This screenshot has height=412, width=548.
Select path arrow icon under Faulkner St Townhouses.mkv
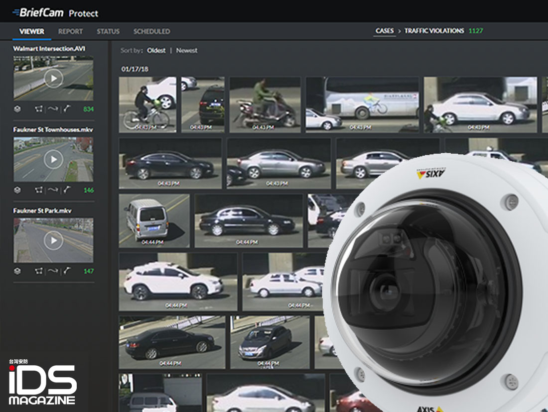(x=53, y=190)
